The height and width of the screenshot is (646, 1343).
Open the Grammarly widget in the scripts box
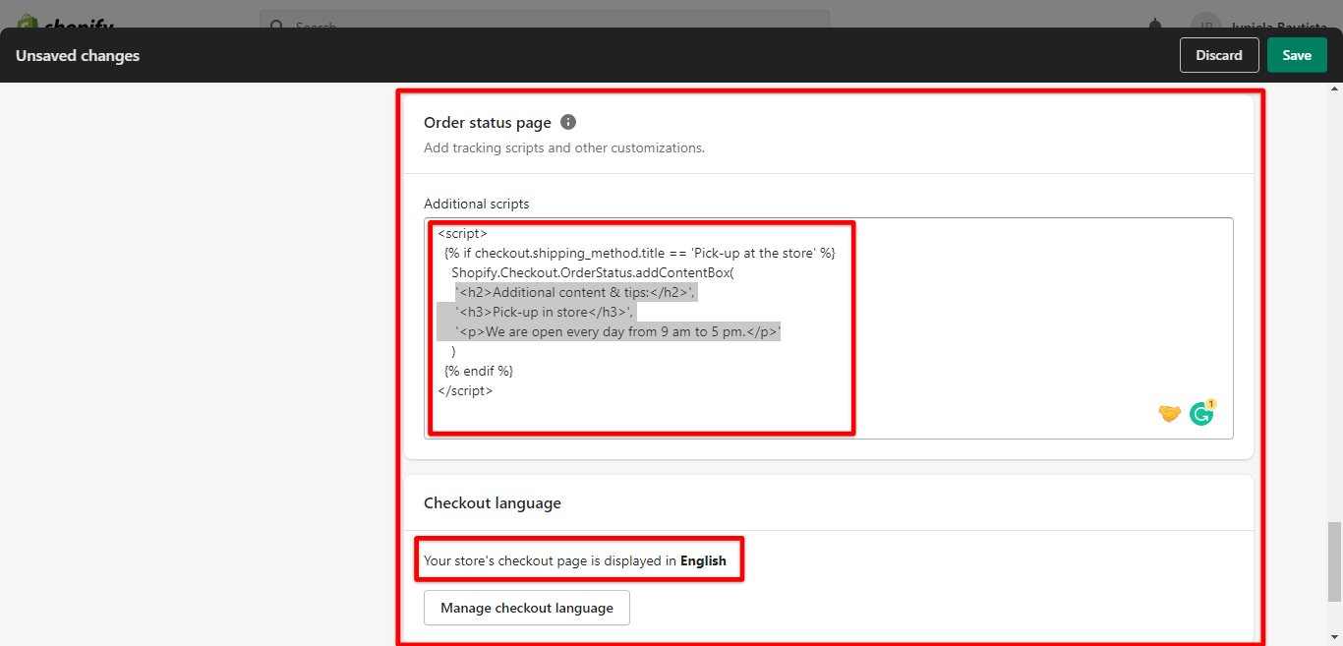pyautogui.click(x=1201, y=414)
